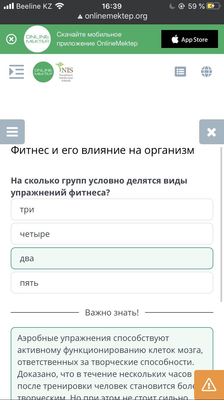Choose the highlighted answer «два»
224x400 pixels.
tap(112, 258)
